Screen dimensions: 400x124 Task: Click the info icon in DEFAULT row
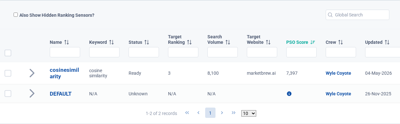coord(289,94)
